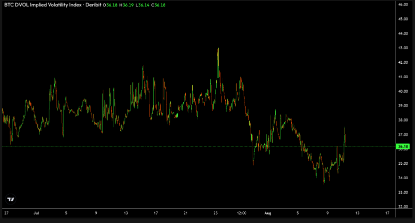Click the Close value in the legend
The height and width of the screenshot is (223, 415).
pyautogui.click(x=159, y=5)
